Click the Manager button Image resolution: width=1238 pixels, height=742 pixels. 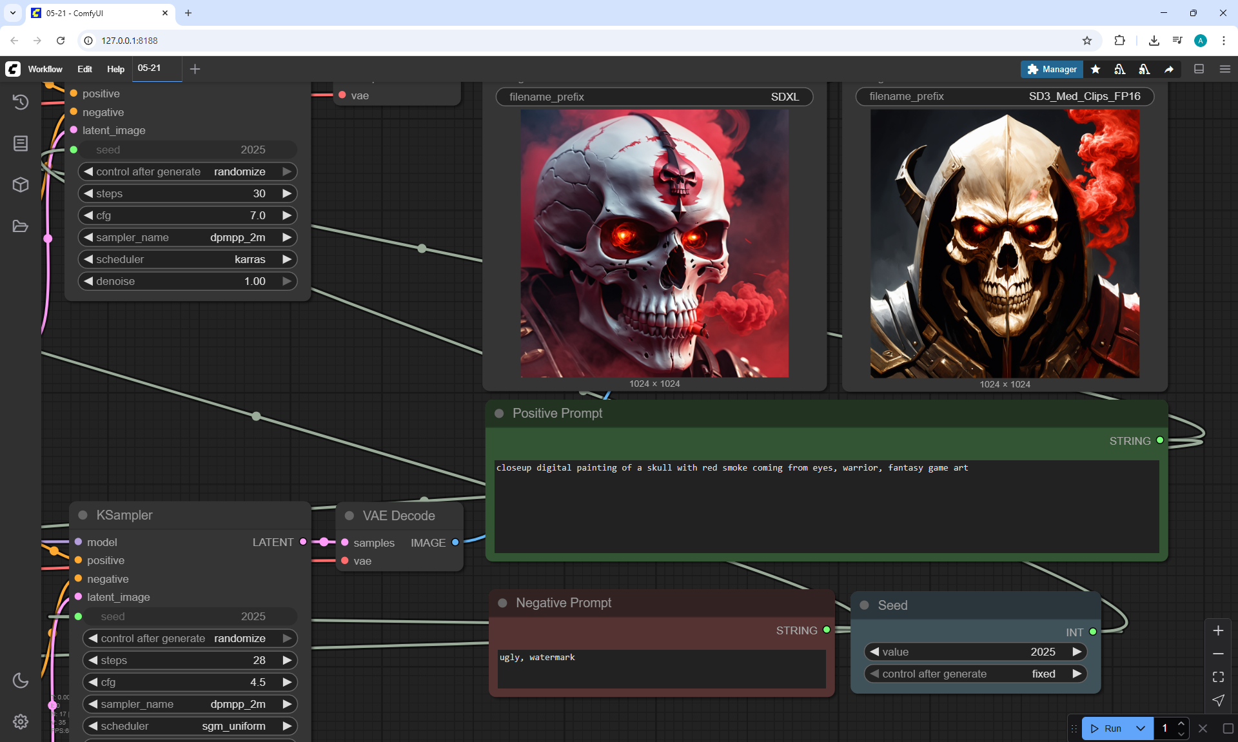pyautogui.click(x=1052, y=69)
